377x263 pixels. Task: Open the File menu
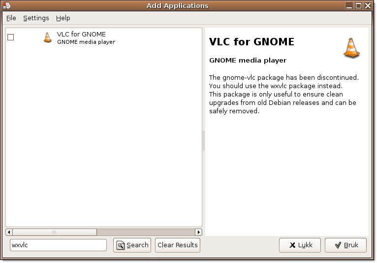click(11, 18)
